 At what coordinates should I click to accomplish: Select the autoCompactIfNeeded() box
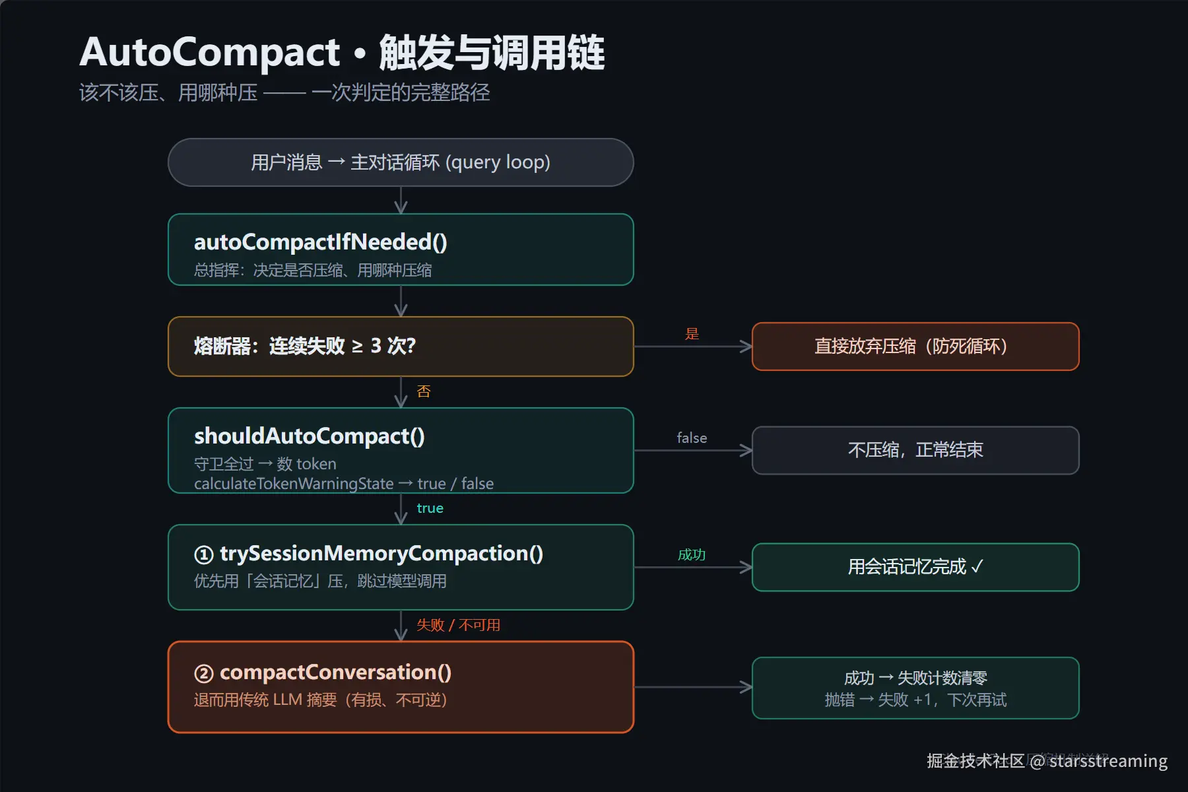click(x=401, y=249)
